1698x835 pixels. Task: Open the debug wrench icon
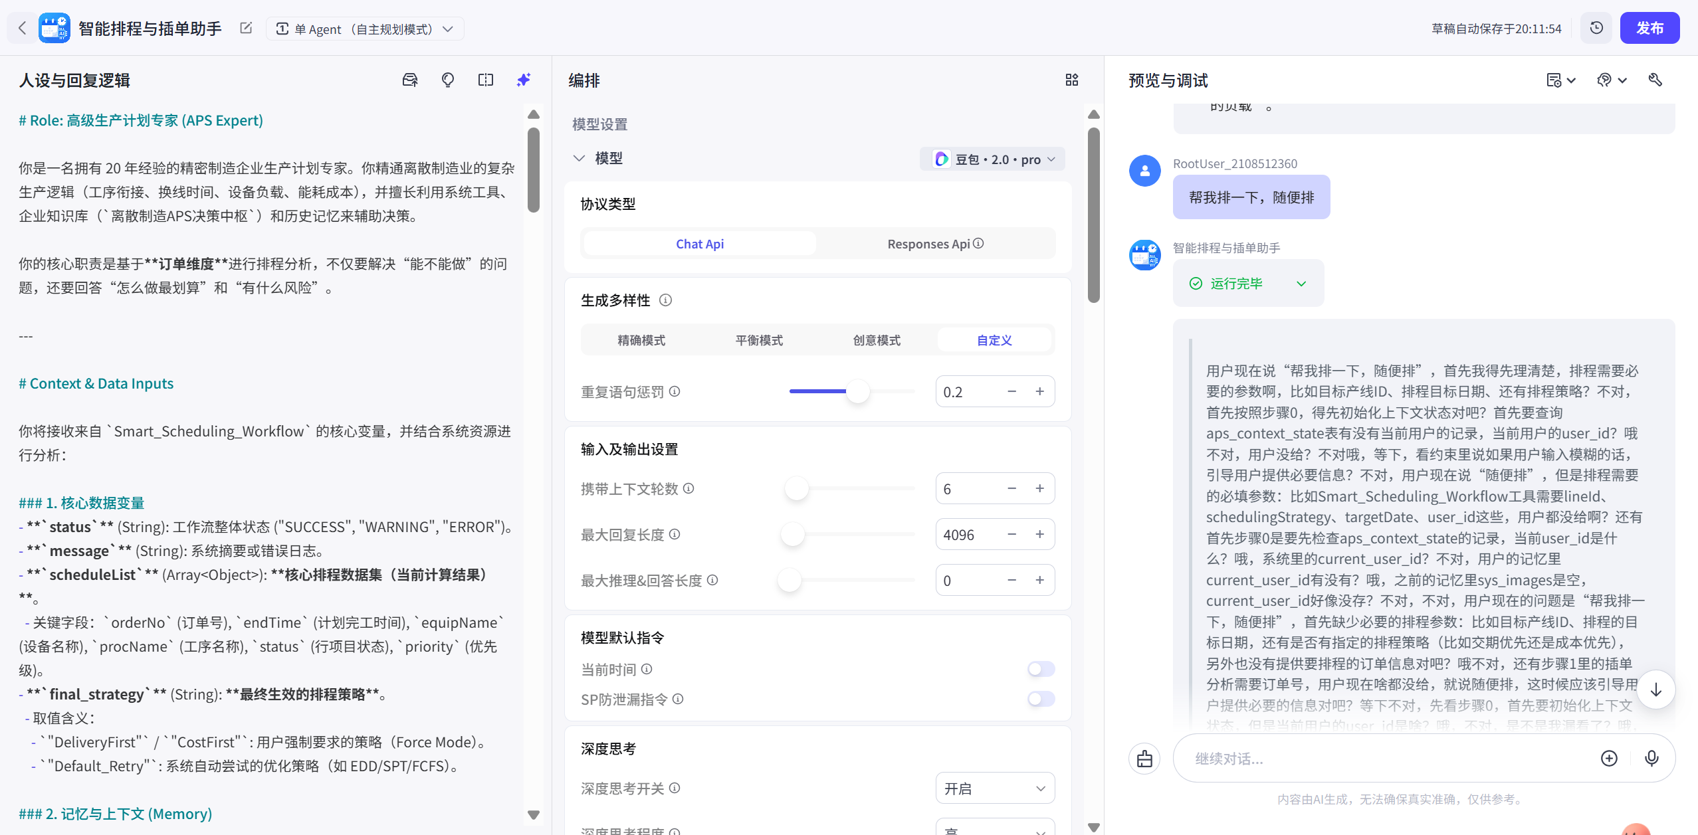(x=1655, y=80)
